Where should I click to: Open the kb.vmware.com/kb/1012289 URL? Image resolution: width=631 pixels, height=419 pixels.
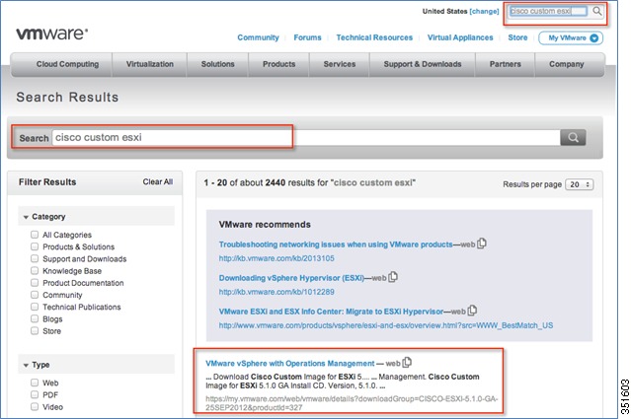tap(276, 292)
